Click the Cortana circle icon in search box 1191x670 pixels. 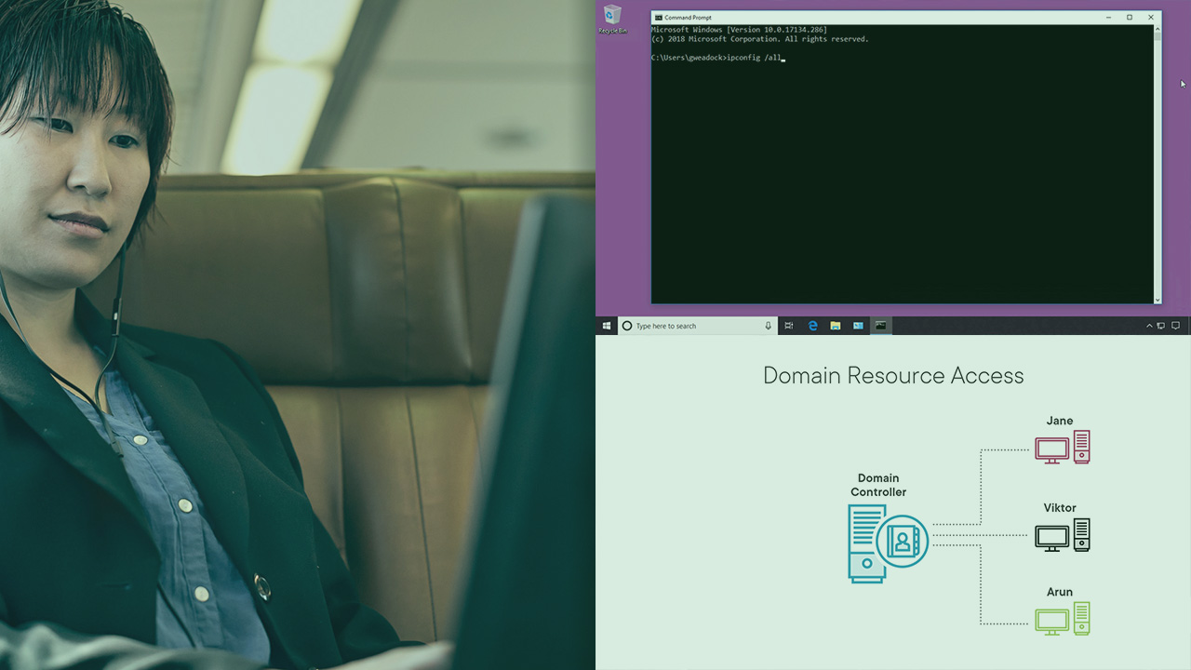pyautogui.click(x=627, y=326)
